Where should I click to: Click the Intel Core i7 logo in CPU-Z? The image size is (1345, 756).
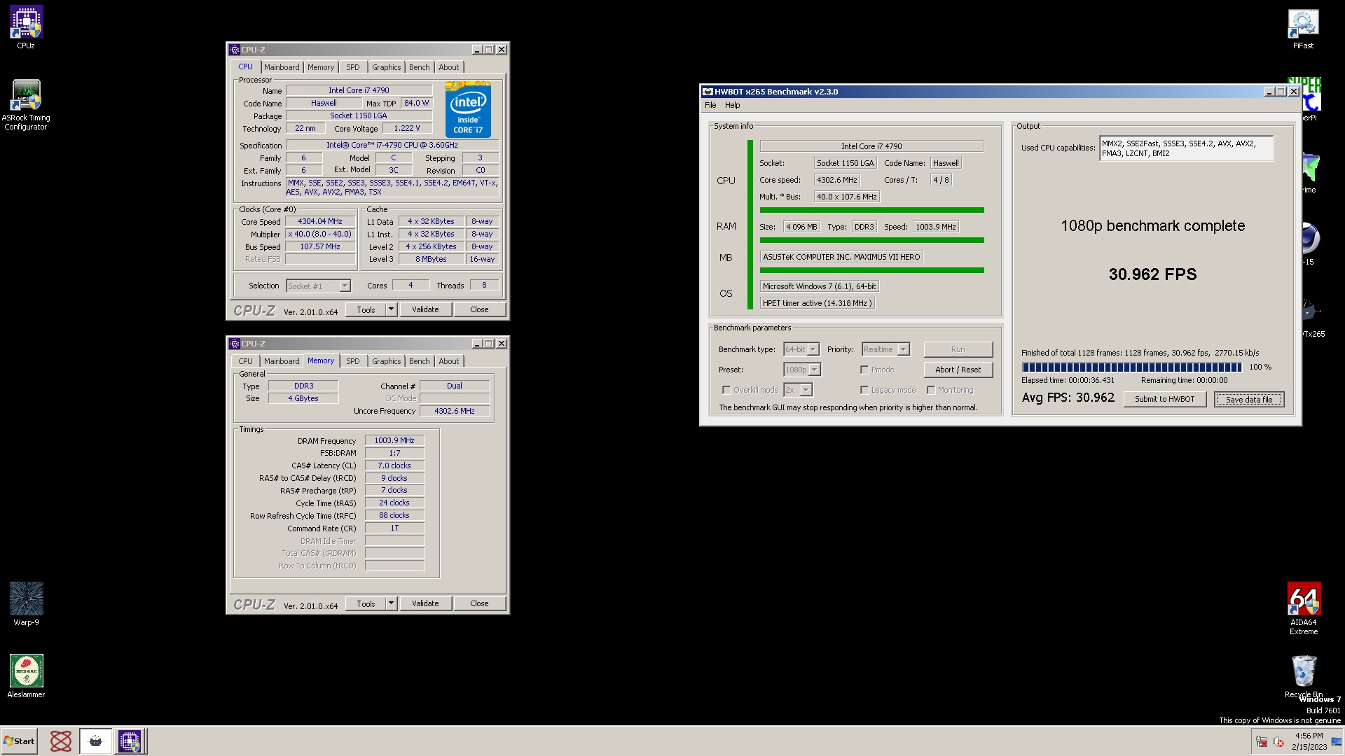(468, 110)
